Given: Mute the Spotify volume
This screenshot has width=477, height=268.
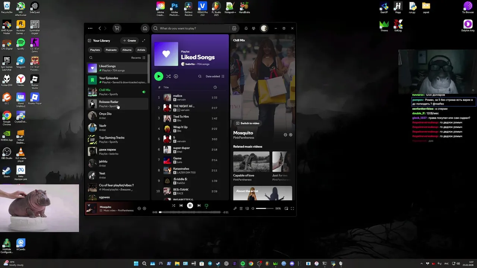Looking at the screenshot, I should (x=253, y=208).
